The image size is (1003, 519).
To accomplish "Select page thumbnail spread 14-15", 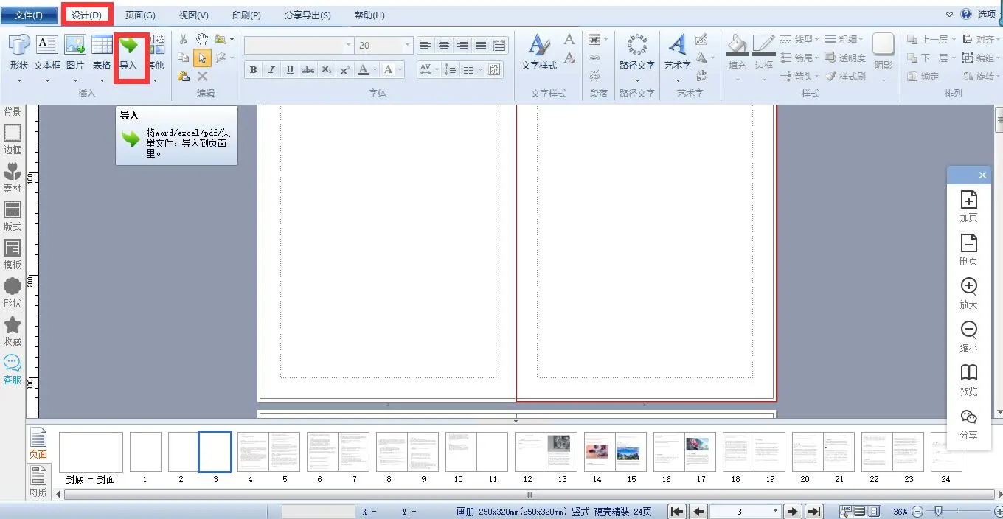I will tap(615, 452).
